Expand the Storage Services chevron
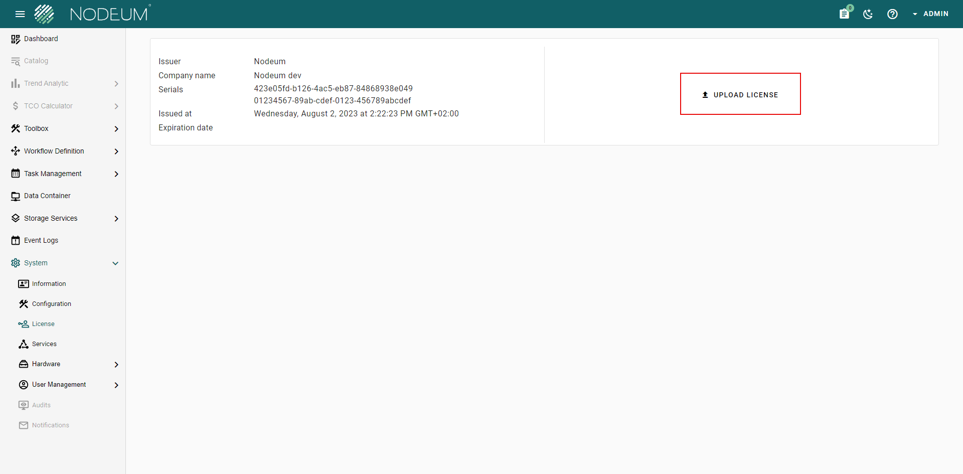 (x=116, y=219)
